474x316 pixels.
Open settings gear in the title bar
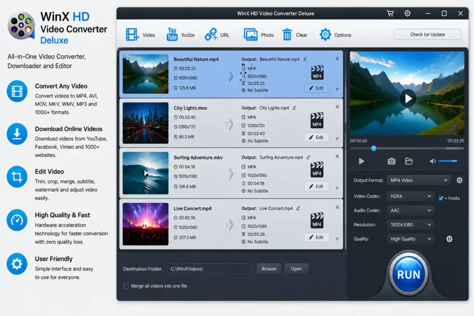pyautogui.click(x=407, y=13)
